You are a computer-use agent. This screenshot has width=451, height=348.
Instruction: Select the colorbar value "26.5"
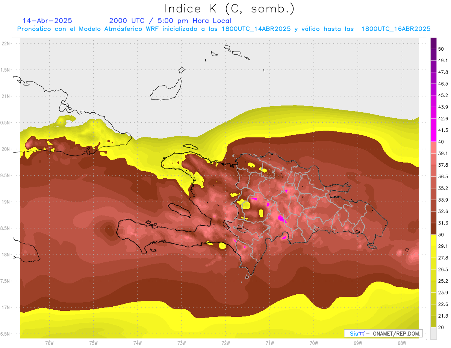click(443, 270)
